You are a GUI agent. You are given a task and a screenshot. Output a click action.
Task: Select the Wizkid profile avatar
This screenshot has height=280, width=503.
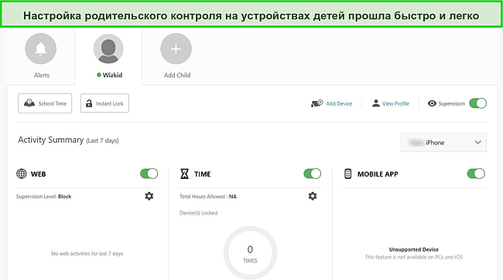pyautogui.click(x=108, y=49)
